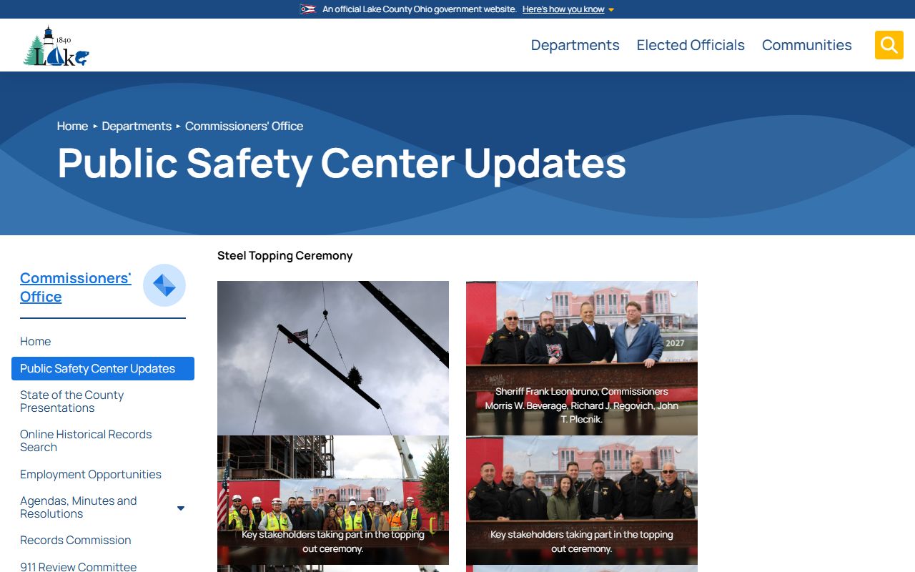Open Commissioners' Office sidebar heading link
The height and width of the screenshot is (572, 915).
coord(76,287)
